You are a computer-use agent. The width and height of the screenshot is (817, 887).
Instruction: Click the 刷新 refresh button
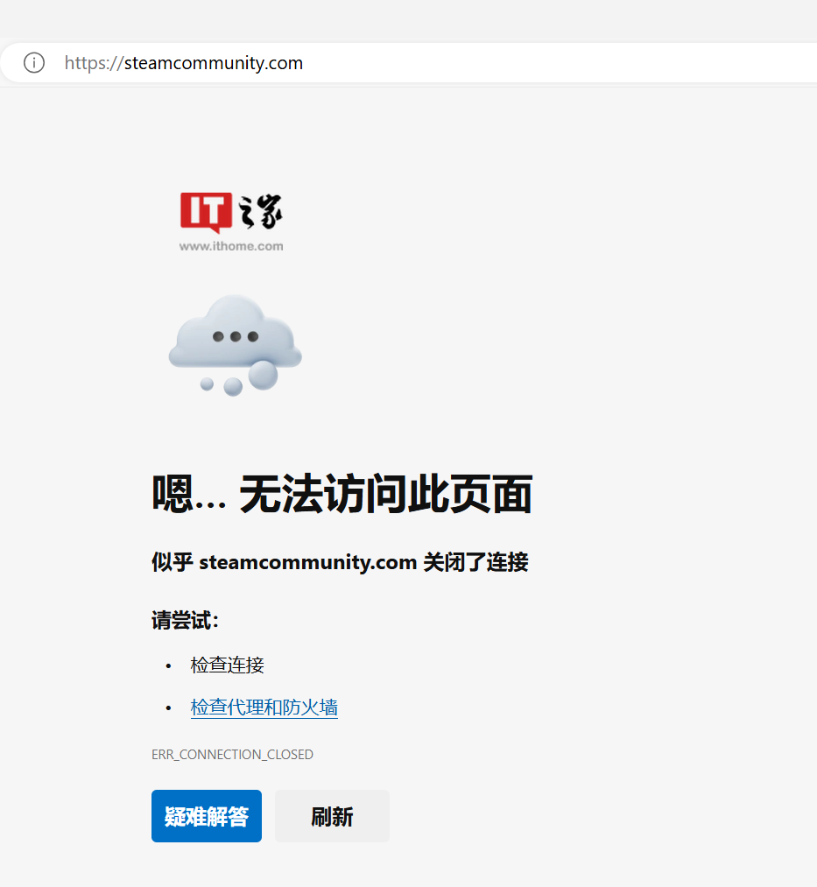332,816
